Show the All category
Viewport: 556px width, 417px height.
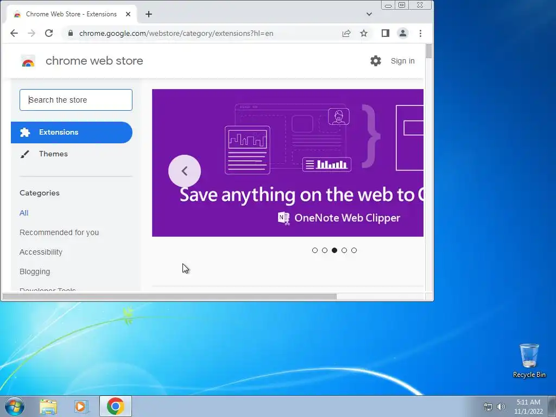click(x=24, y=213)
